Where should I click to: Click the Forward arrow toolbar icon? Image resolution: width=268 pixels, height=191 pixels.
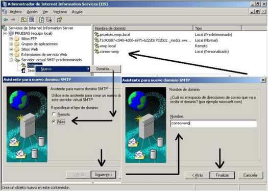(x=13, y=20)
